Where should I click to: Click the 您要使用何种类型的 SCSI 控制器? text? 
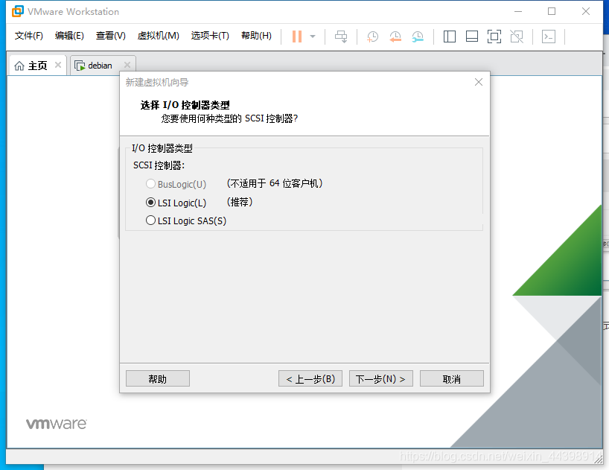229,118
